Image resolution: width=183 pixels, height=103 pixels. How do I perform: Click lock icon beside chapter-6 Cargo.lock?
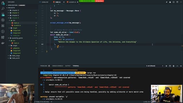coord(11,31)
